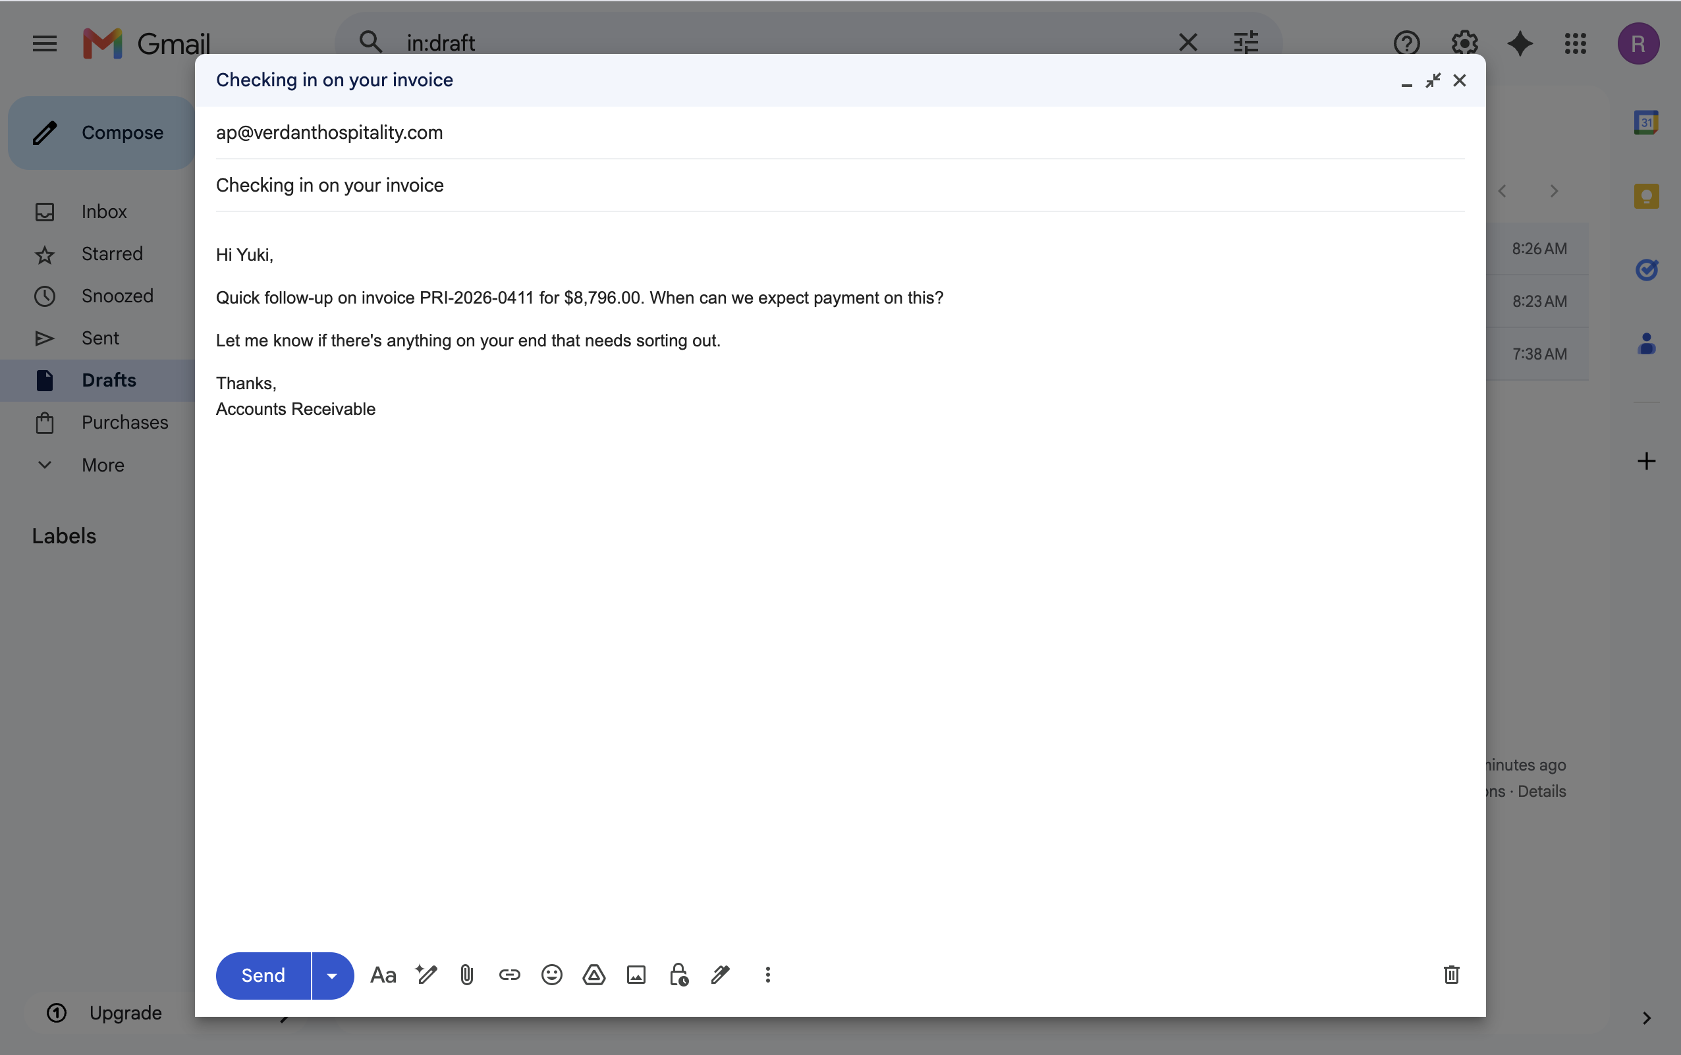
Task: Insert a photo into the message
Action: tap(636, 975)
